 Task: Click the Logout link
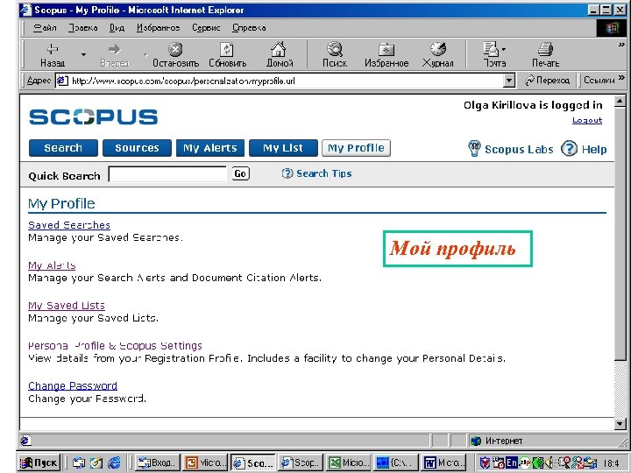tap(587, 120)
